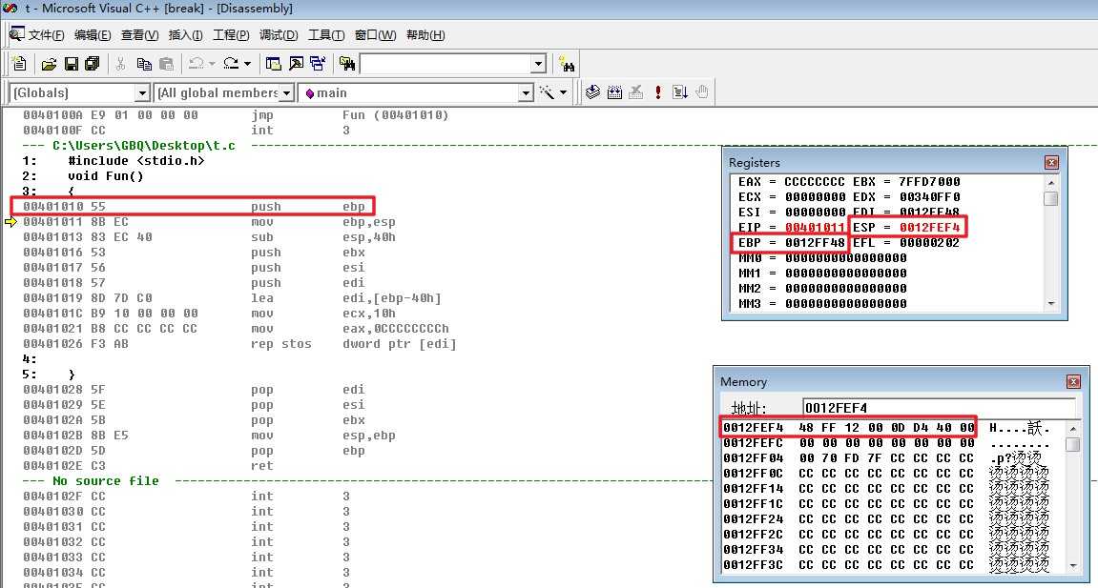
Task: Click the New Text File icon
Action: [20, 64]
